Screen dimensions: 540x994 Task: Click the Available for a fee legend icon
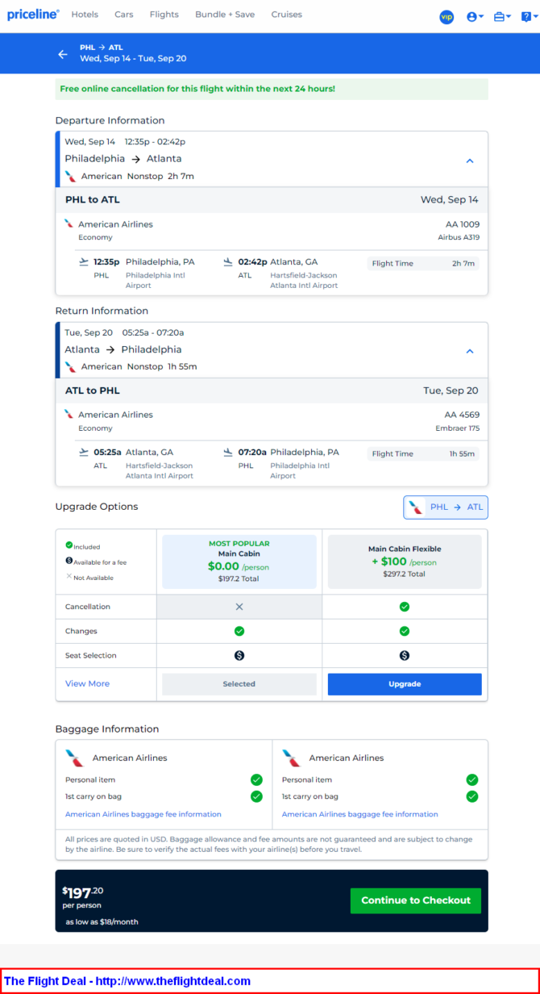click(69, 561)
